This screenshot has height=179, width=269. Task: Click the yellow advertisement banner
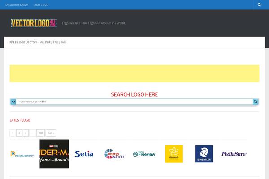[134, 73]
